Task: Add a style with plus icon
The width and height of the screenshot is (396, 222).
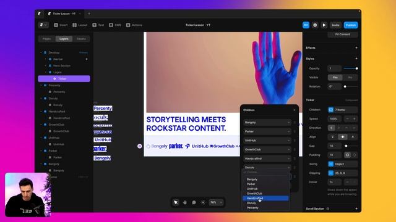Action: click(x=356, y=59)
